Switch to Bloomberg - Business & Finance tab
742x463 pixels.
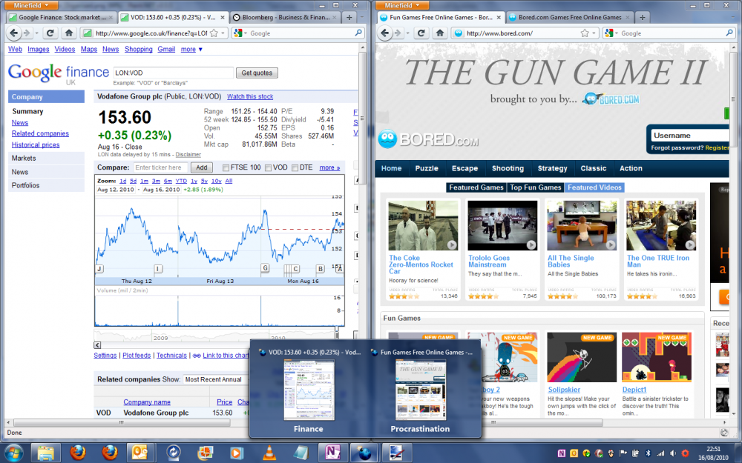[286, 18]
